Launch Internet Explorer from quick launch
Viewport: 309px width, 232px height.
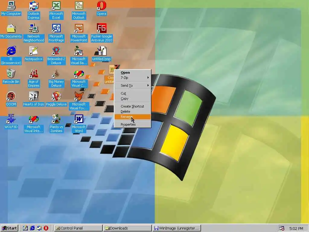point(32,228)
